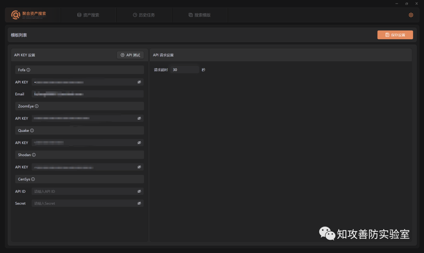Click the API KEY 设置 panel title
The height and width of the screenshot is (253, 424).
(x=25, y=55)
